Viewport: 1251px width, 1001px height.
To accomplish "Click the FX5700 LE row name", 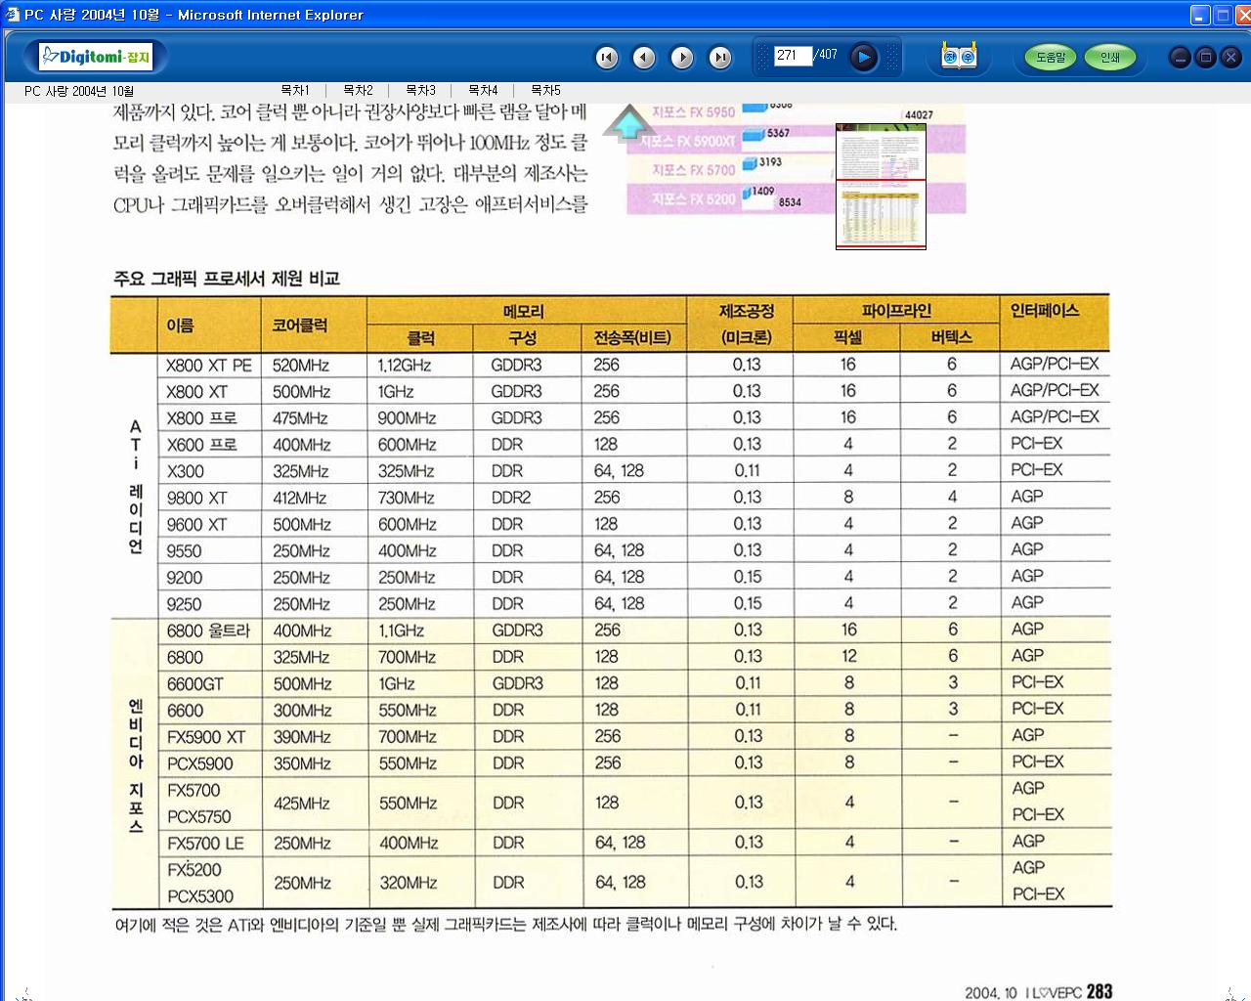I will click(x=205, y=844).
